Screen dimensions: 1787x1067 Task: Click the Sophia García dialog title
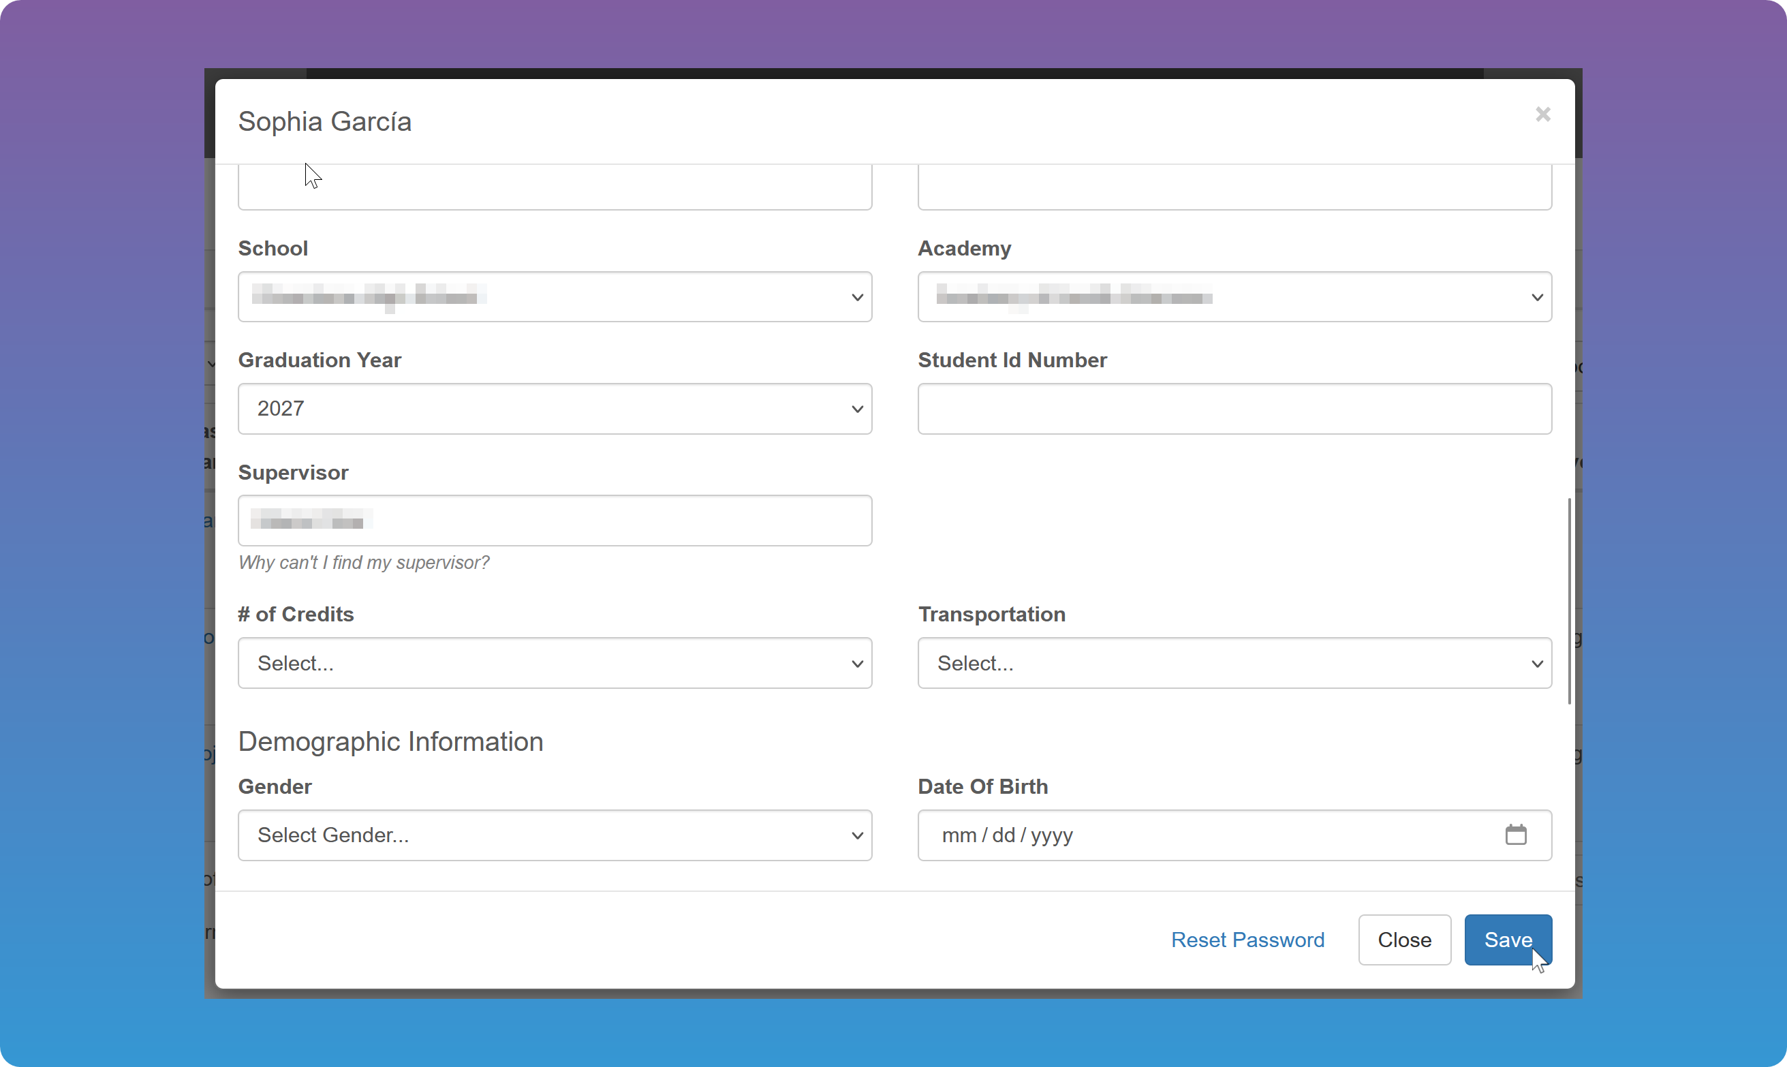325,121
